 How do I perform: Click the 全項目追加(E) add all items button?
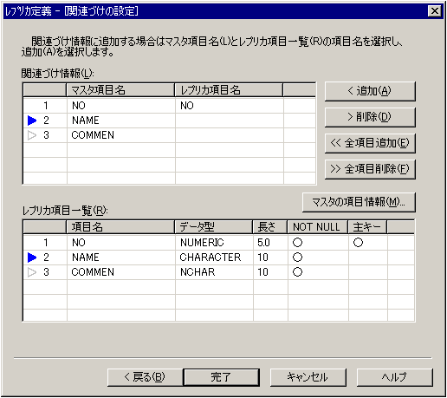(x=370, y=143)
